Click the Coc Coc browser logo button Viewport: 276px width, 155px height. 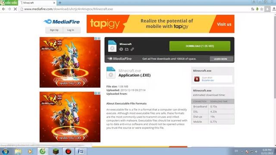(x=9, y=3)
